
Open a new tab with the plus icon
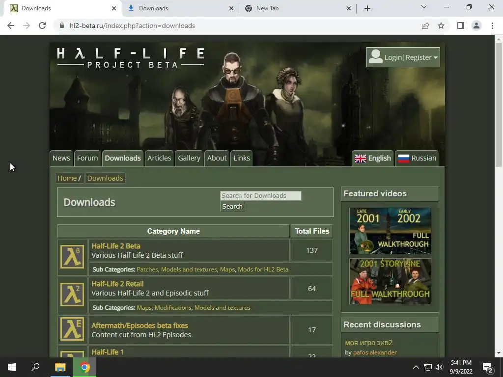pos(367,8)
